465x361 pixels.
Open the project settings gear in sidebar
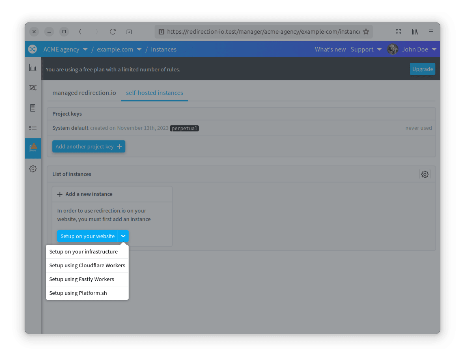[x=32, y=168]
